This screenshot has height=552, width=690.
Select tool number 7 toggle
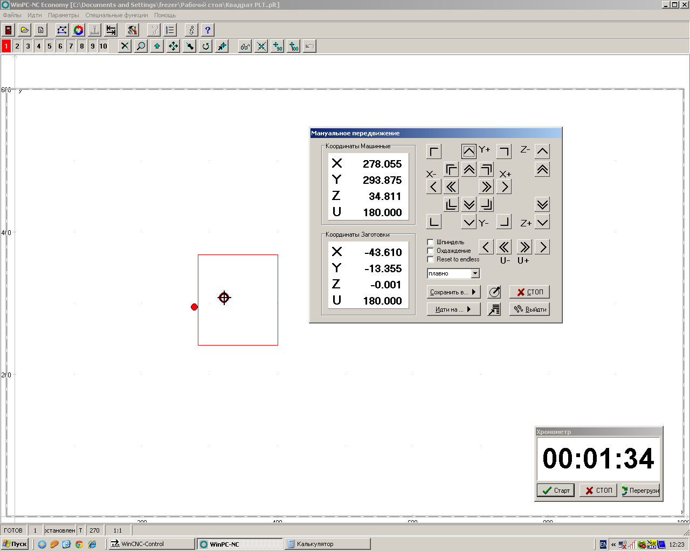pyautogui.click(x=71, y=46)
